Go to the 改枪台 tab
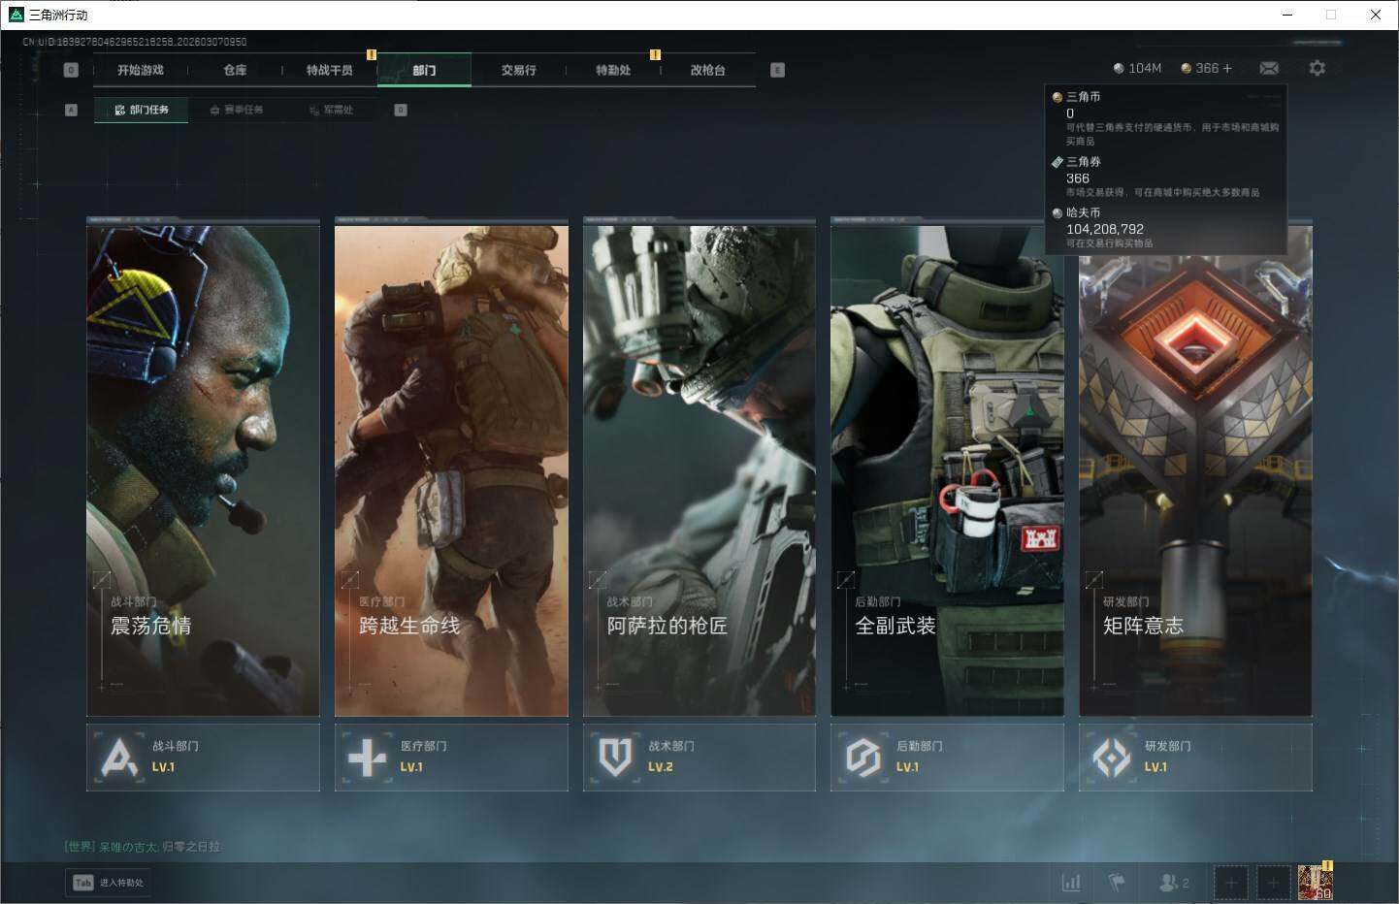 [707, 70]
